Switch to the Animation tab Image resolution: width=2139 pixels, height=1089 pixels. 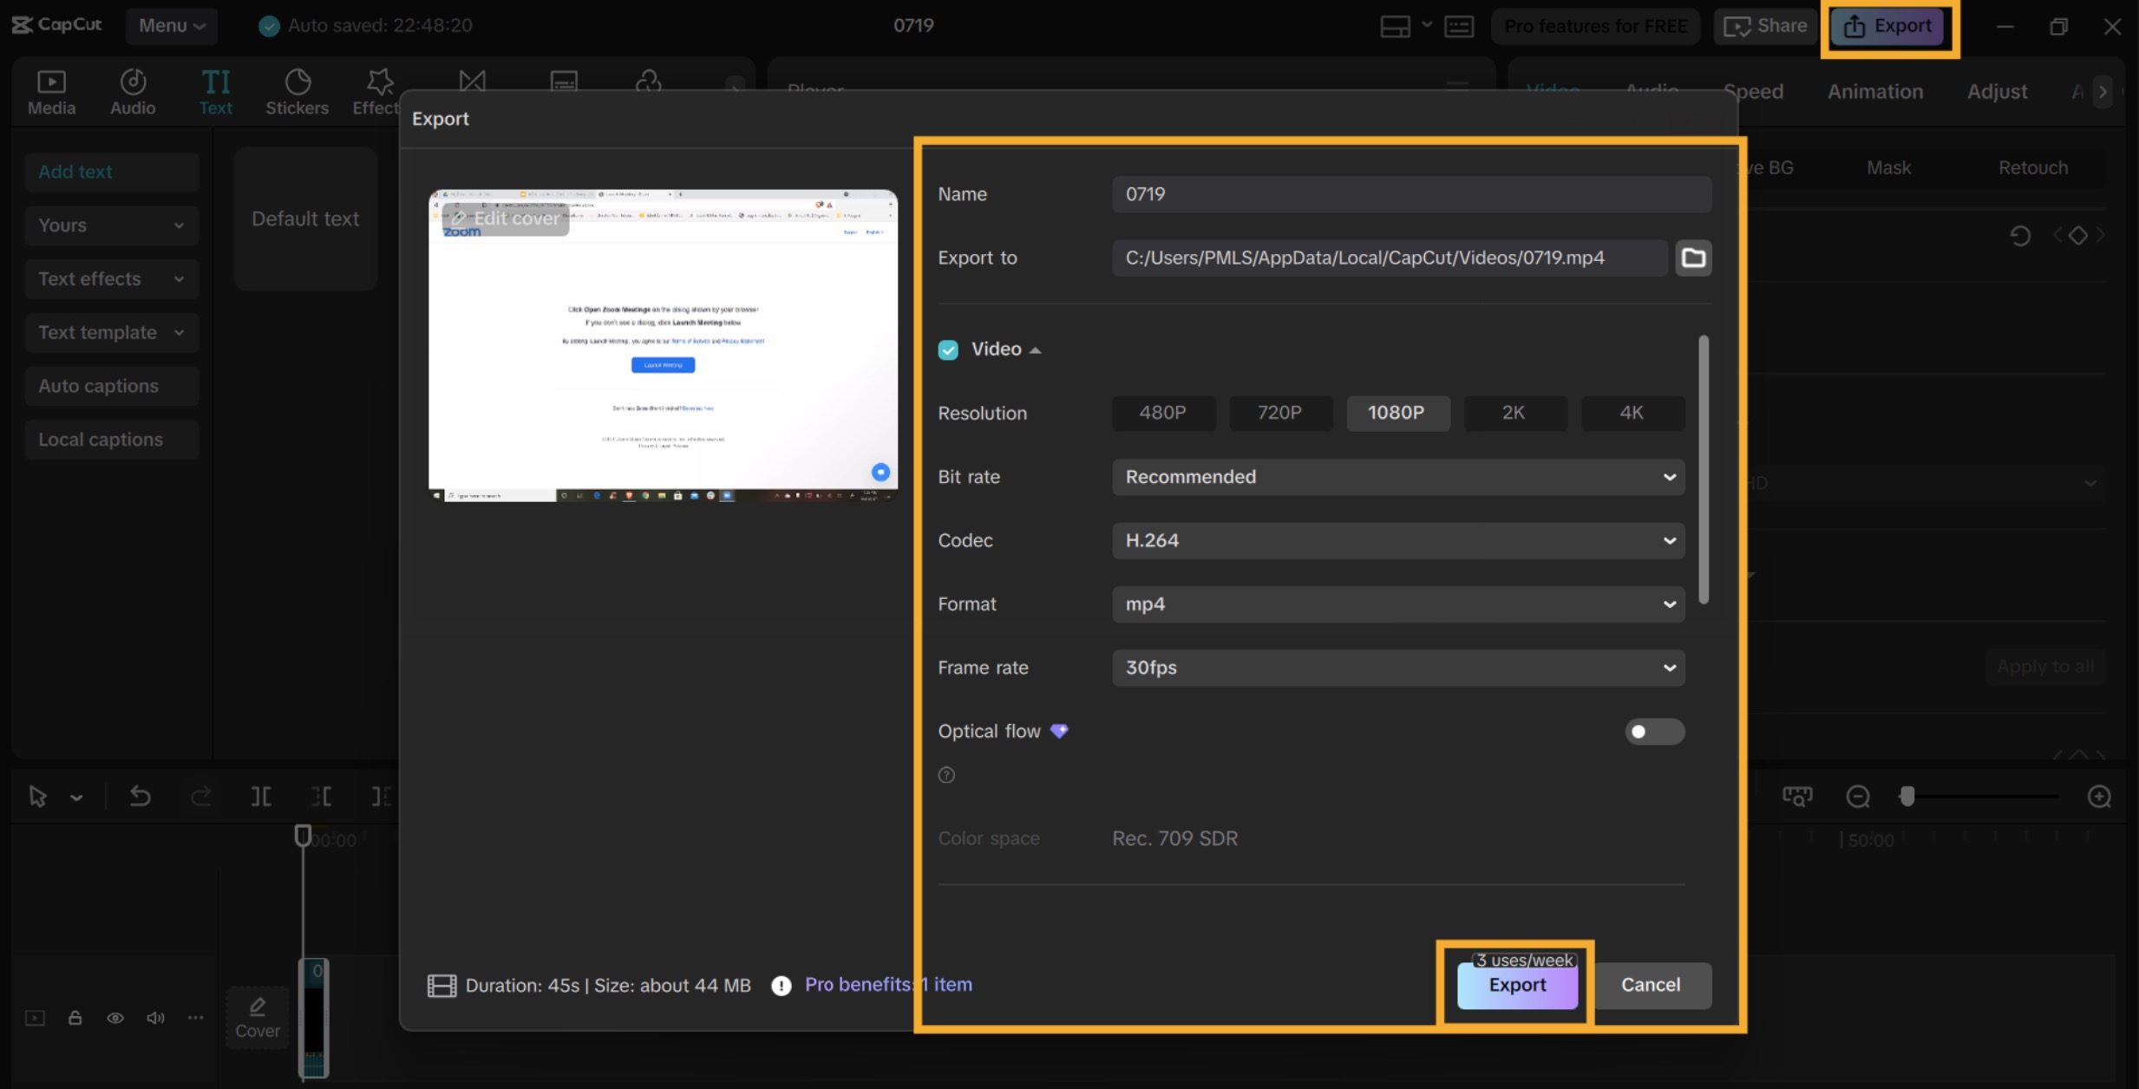pos(1874,92)
